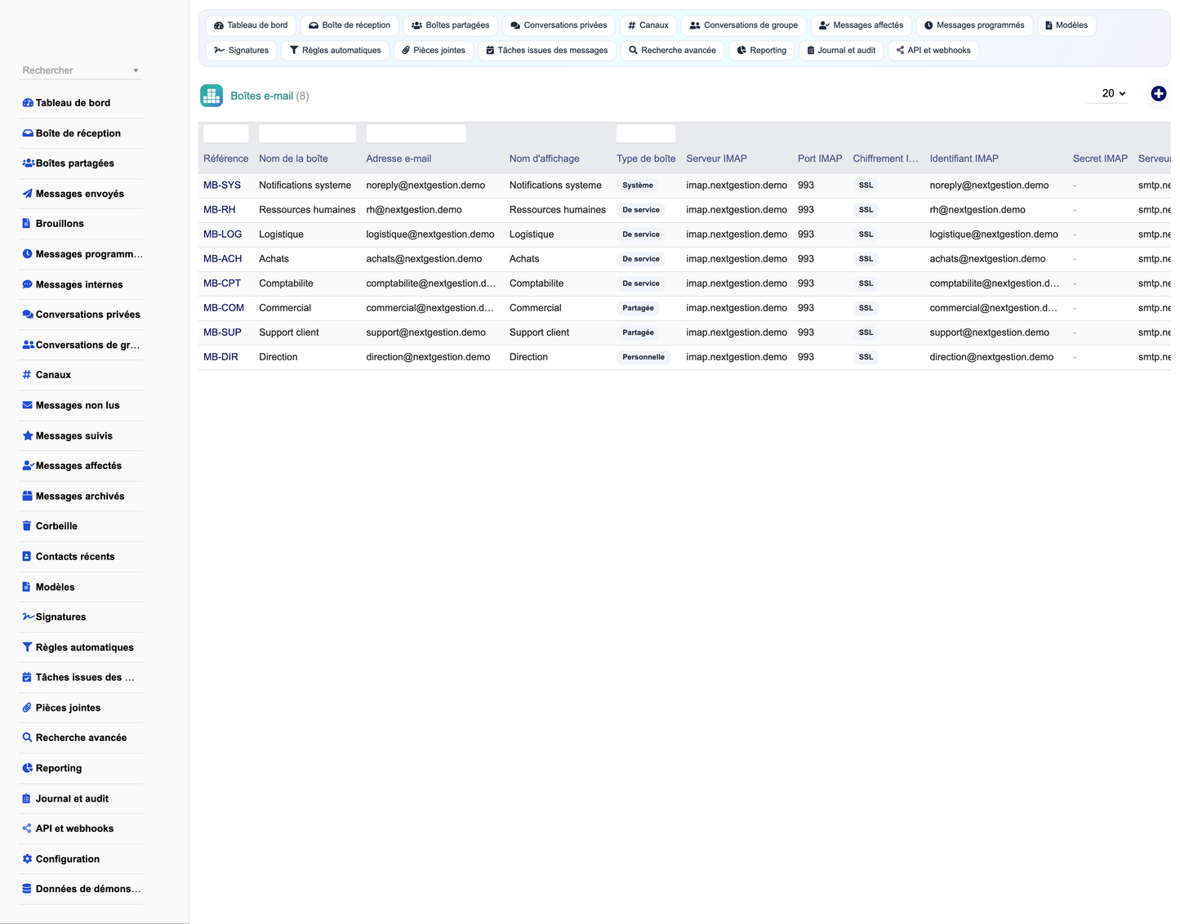Click the Tableau de bord sidebar icon
The width and height of the screenshot is (1180, 924).
pos(28,103)
